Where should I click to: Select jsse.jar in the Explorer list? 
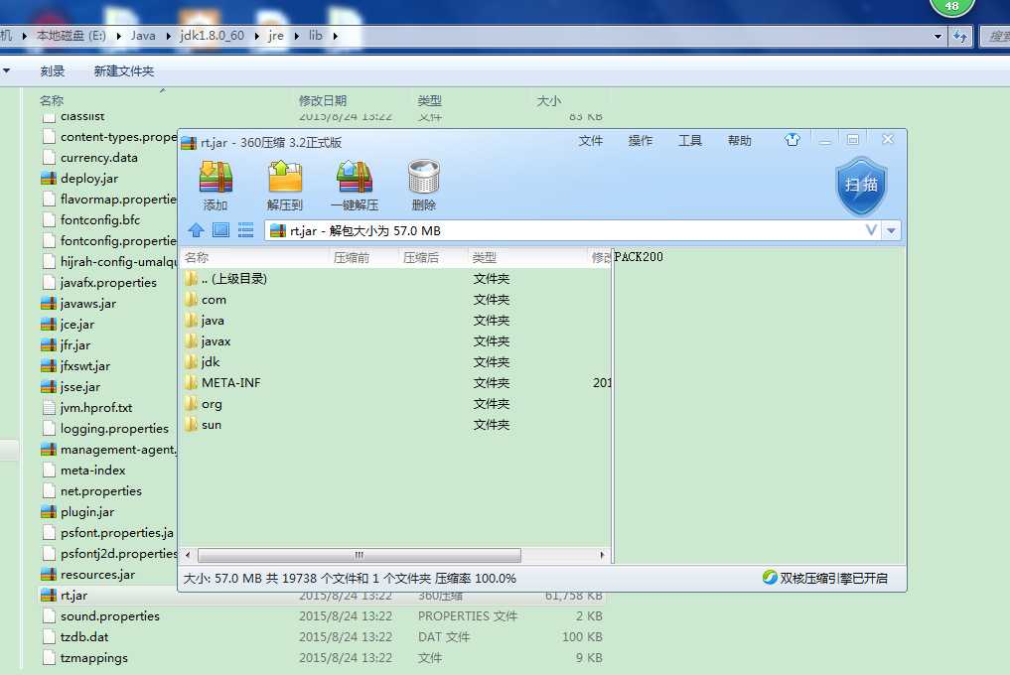point(79,386)
